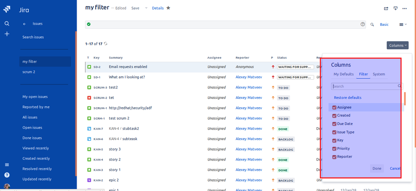Click into the JQL query input field
The image size is (416, 191).
226,25
